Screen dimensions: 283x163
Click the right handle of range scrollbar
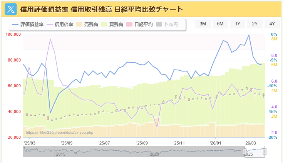265,152
